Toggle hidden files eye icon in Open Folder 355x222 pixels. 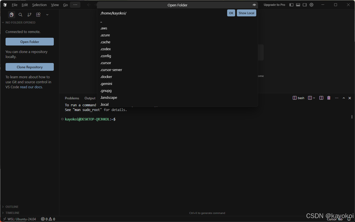[254, 5]
